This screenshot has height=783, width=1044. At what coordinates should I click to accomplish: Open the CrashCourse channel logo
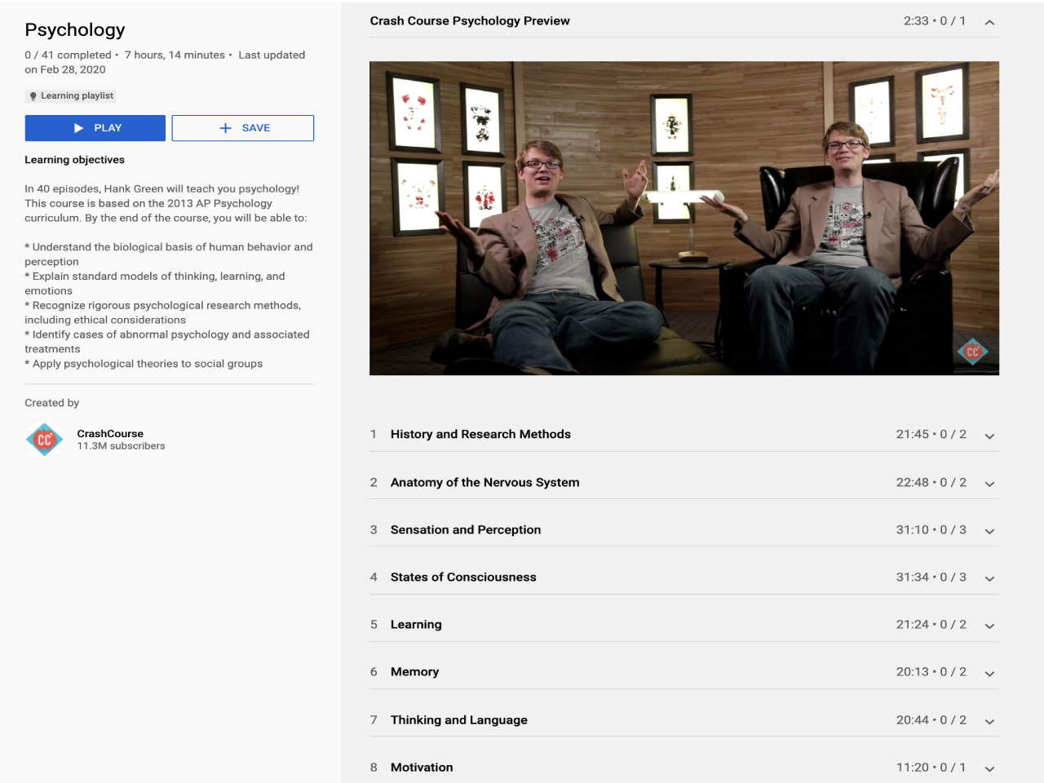[x=44, y=439]
